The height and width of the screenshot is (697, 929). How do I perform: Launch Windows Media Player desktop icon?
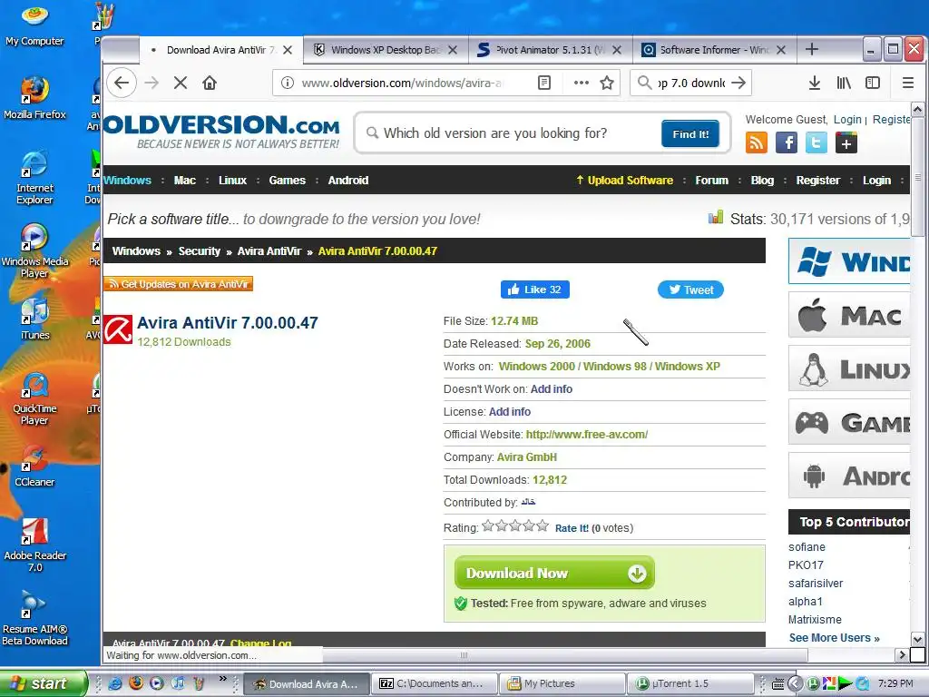click(x=34, y=250)
